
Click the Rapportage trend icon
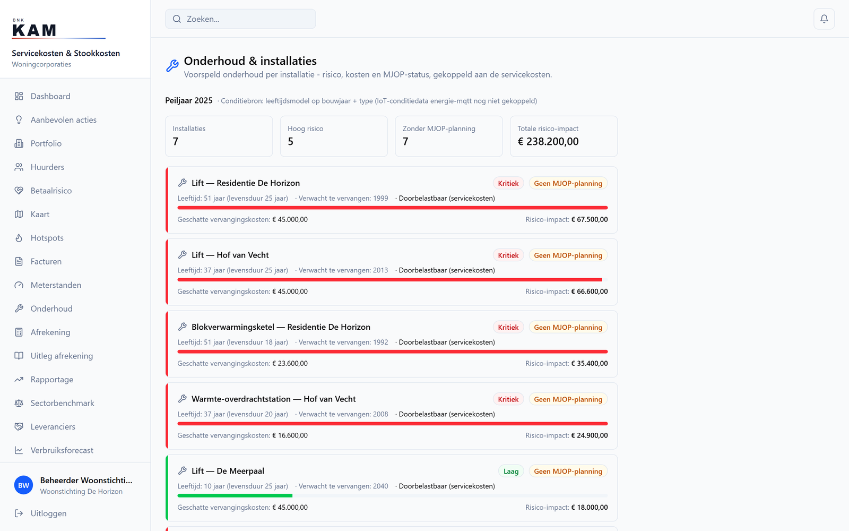pos(19,380)
